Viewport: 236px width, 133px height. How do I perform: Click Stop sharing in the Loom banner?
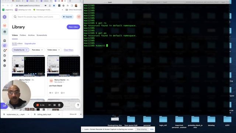142,129
